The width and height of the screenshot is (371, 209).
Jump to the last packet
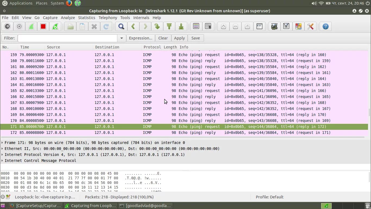(x=181, y=26)
